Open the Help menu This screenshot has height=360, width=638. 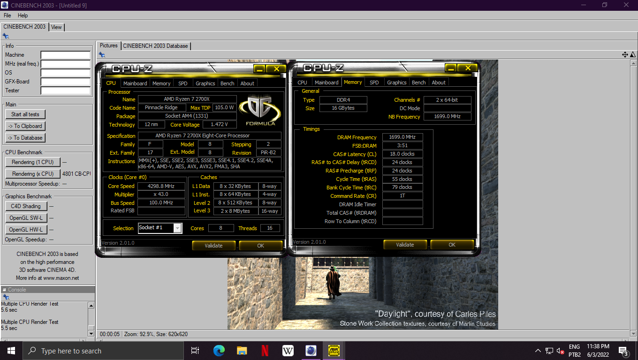point(23,15)
